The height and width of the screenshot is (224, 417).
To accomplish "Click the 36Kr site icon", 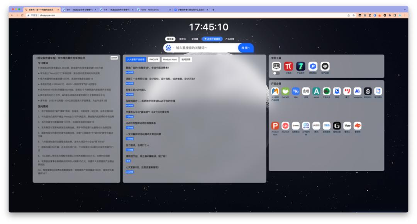I will (296, 91).
